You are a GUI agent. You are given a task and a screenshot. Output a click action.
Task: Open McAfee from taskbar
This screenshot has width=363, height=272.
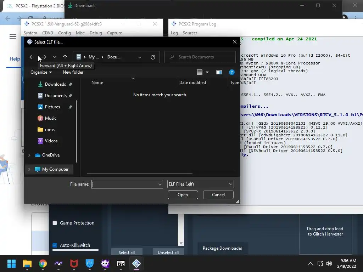click(74, 263)
